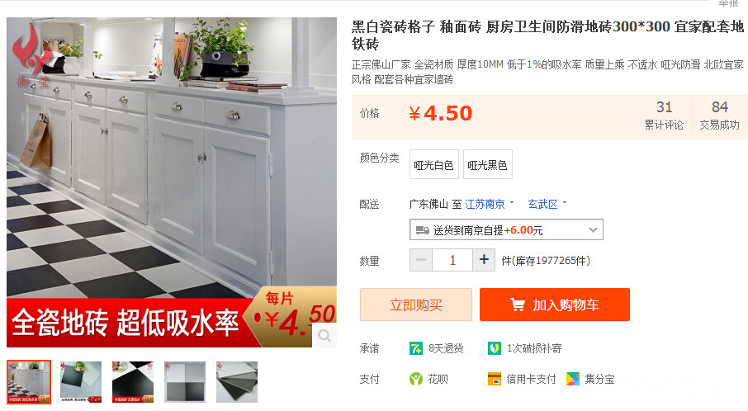This screenshot has width=748, height=411.
Task: Click the shopping cart icon in 加入购物车
Action: click(518, 305)
